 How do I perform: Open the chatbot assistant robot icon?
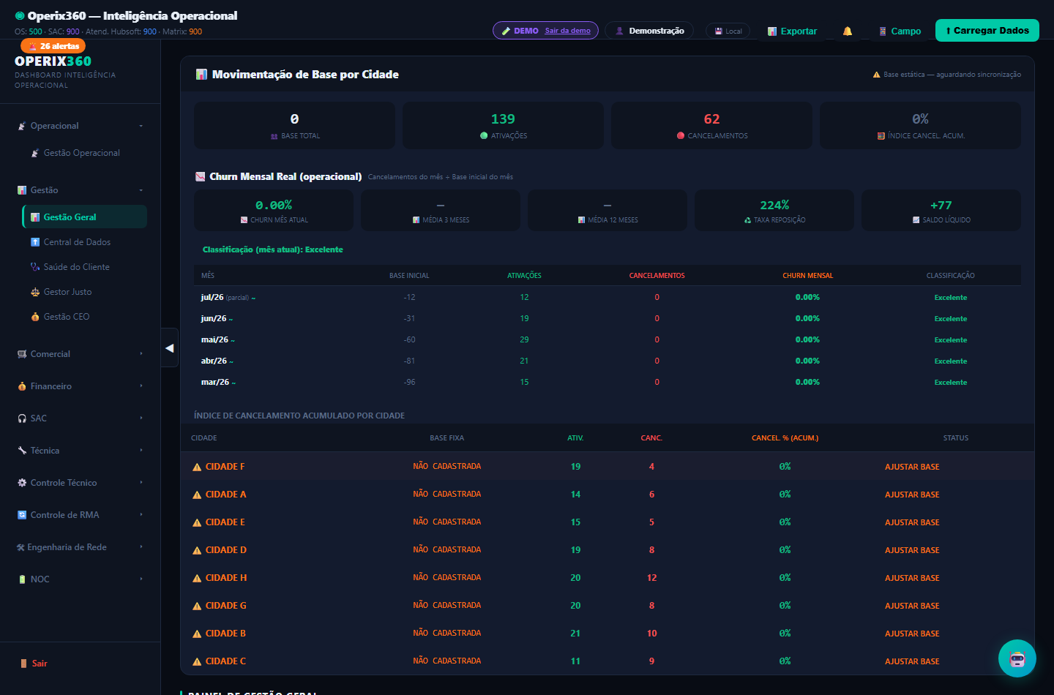click(x=1017, y=658)
